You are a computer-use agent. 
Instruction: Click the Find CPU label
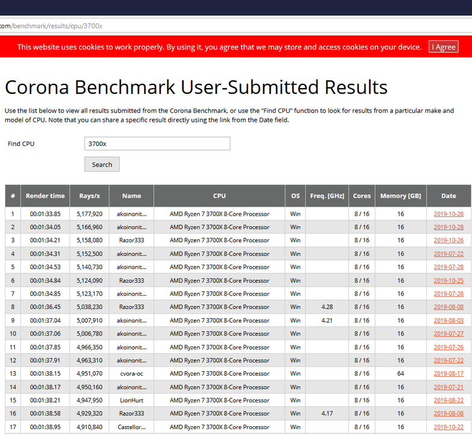21,144
